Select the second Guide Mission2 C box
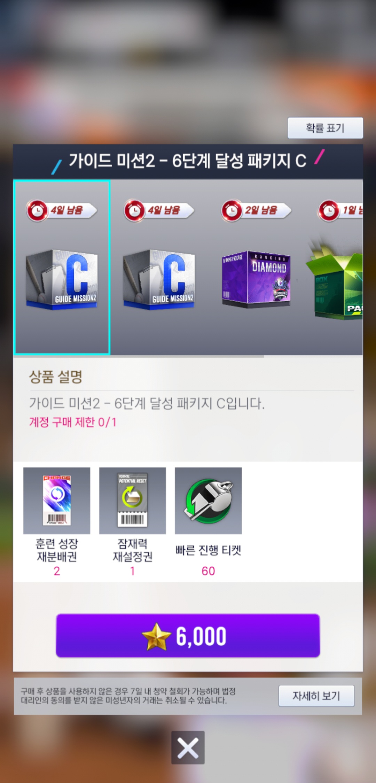The height and width of the screenshot is (783, 376). pyautogui.click(x=159, y=279)
